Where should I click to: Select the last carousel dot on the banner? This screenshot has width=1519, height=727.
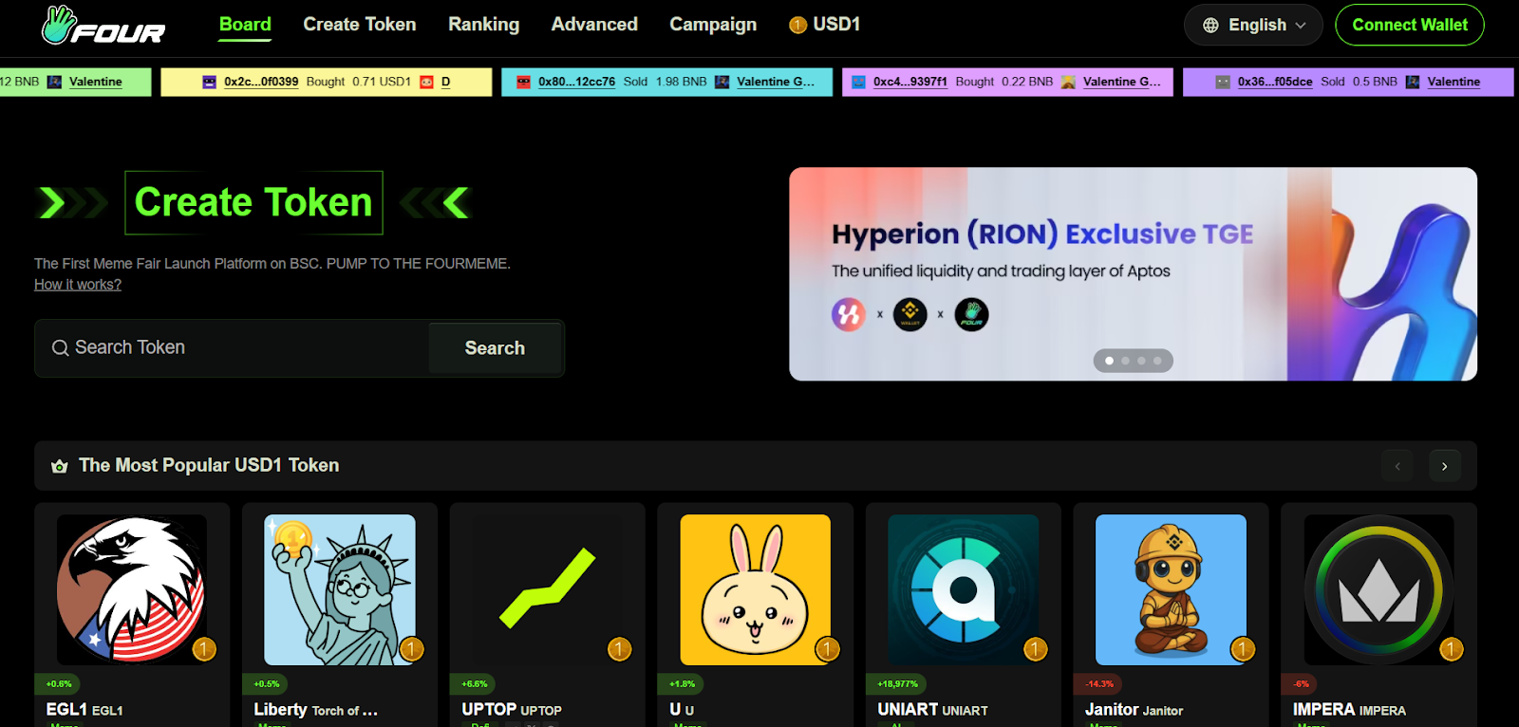pyautogui.click(x=1157, y=361)
